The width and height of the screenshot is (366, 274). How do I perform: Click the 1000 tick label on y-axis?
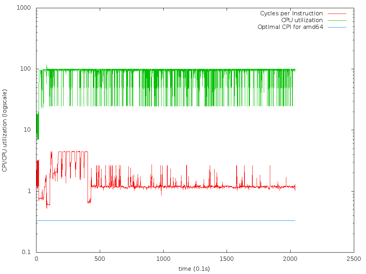pos(24,8)
